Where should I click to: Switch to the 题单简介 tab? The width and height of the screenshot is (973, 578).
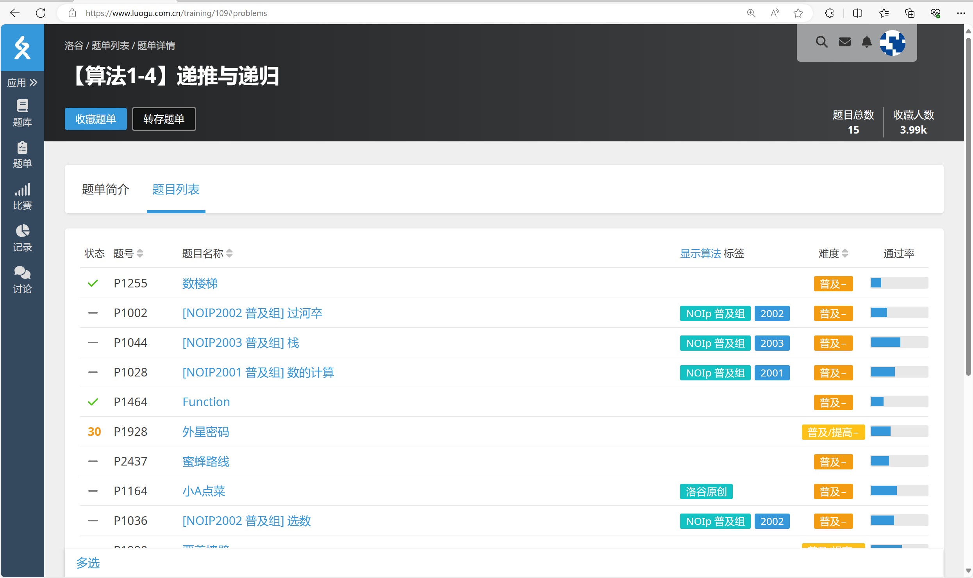coord(105,189)
